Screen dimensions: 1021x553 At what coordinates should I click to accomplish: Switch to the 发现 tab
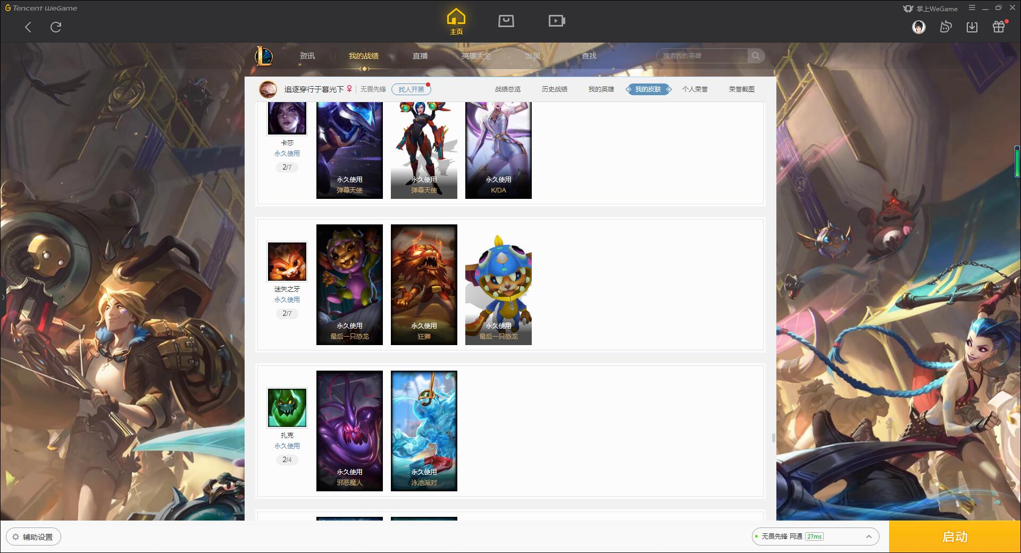533,56
